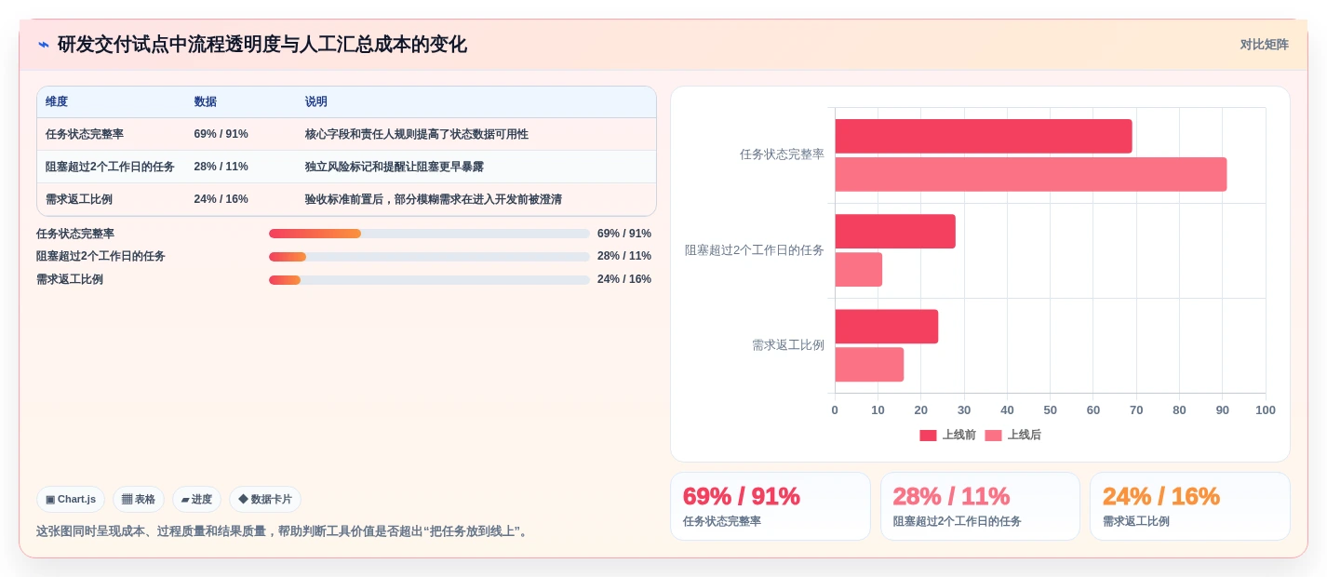
Task: Select the 进度 tag chip
Action: (197, 499)
